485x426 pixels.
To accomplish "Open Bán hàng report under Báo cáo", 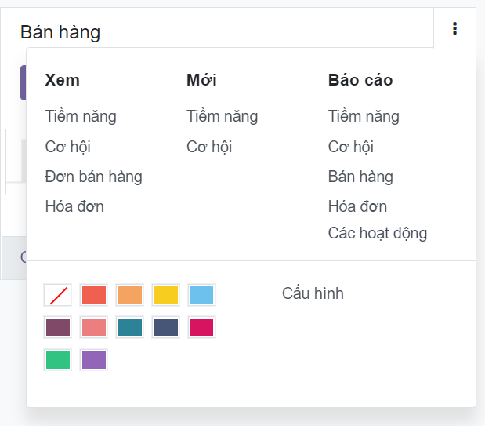I will 360,177.
